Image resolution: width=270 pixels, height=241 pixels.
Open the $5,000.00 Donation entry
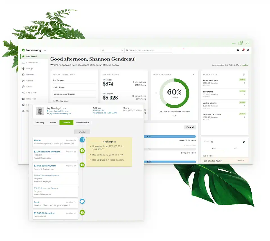(55, 215)
